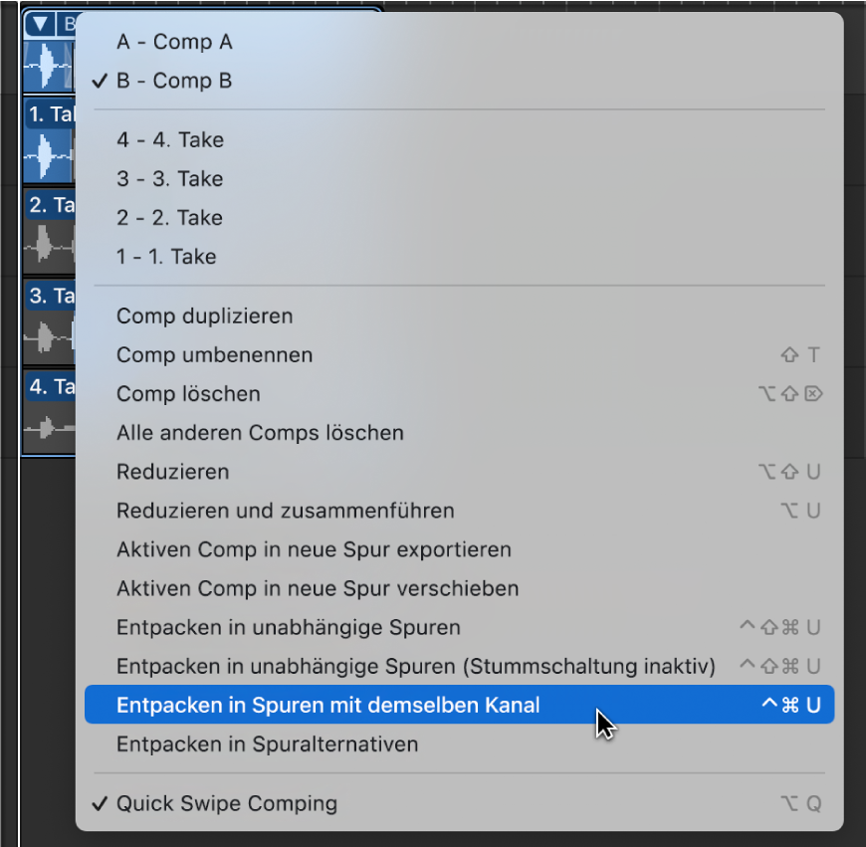Click the take folder waveform thumbnail at top
The image size is (866, 847).
pos(48,65)
